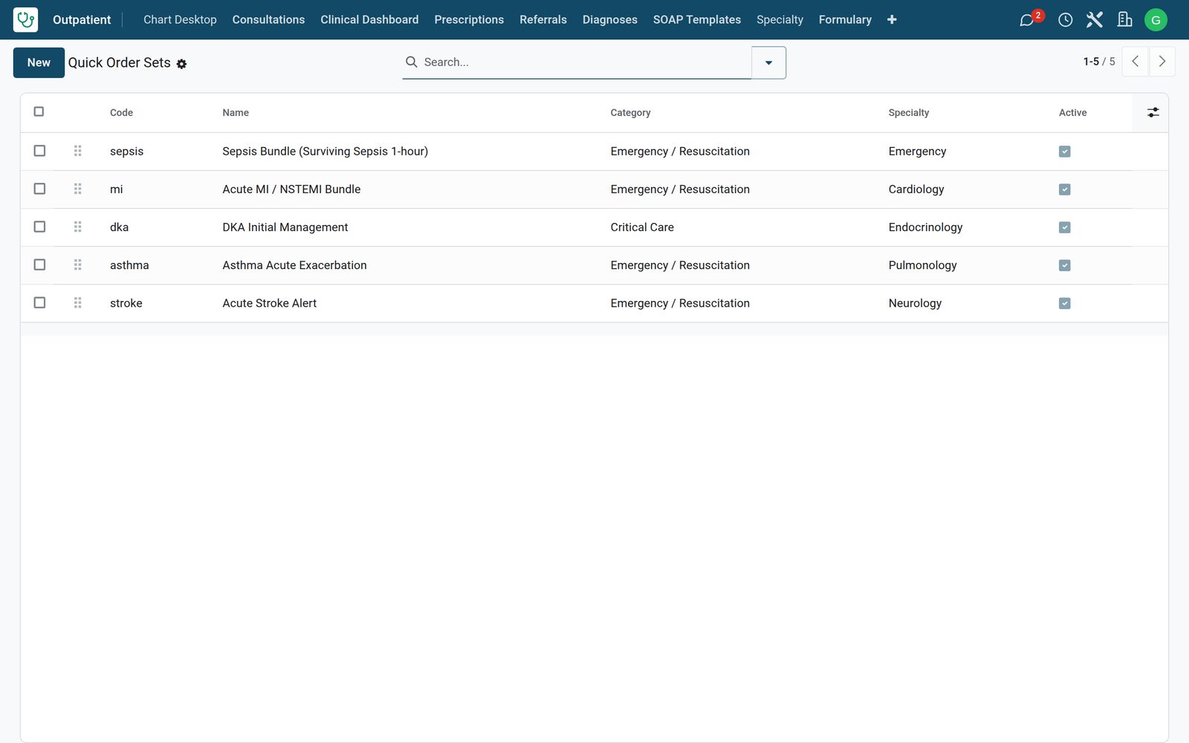Go to the next page arrow
1189x743 pixels.
pos(1162,62)
